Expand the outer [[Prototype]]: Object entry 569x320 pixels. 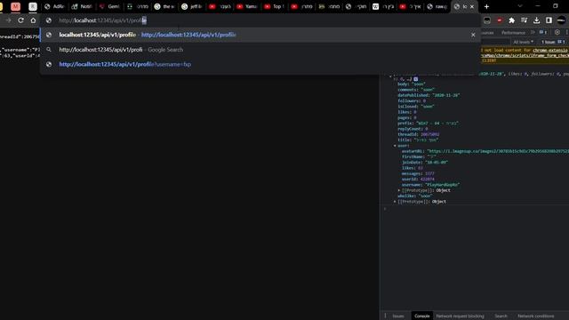(x=395, y=202)
